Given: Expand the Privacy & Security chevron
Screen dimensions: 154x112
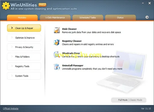Looking at the screenshot, I should pyautogui.click(x=12, y=47).
